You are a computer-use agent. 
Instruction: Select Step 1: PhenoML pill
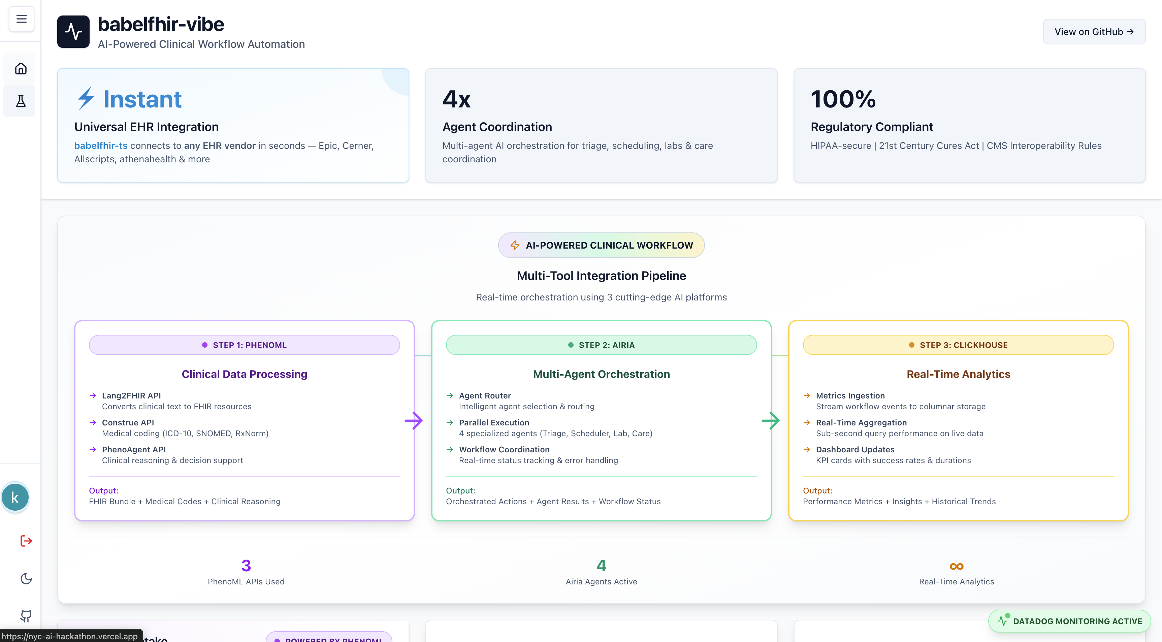pos(244,345)
